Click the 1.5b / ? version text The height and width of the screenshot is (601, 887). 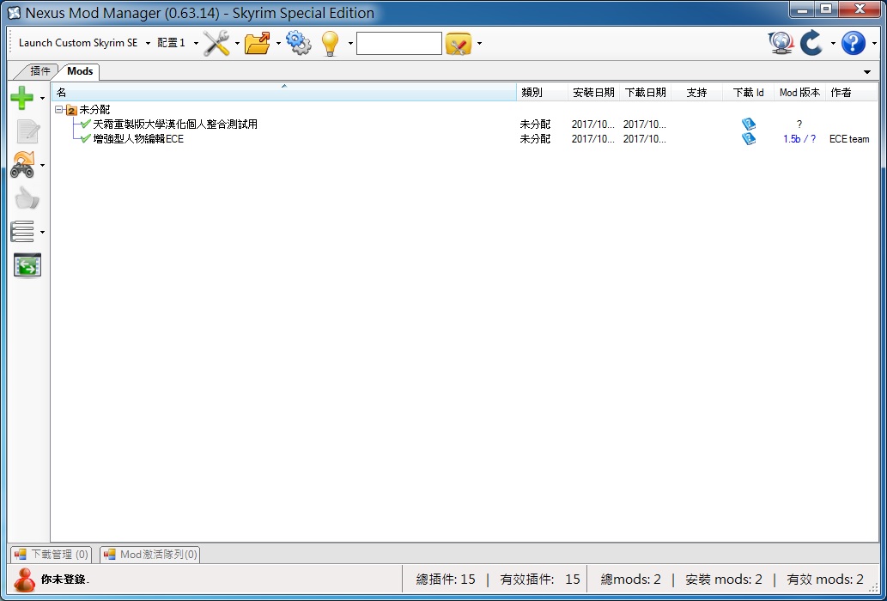(x=799, y=139)
